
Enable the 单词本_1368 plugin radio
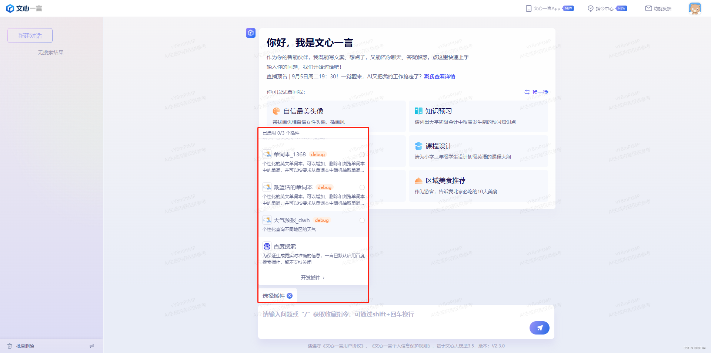[362, 155]
